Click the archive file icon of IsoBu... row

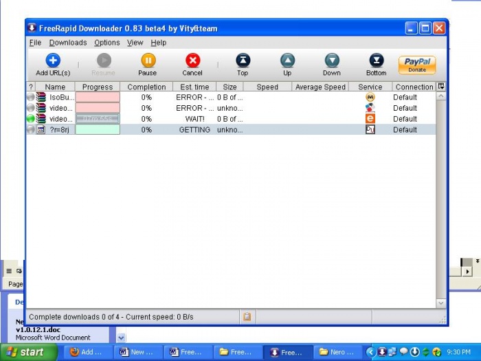41,98
